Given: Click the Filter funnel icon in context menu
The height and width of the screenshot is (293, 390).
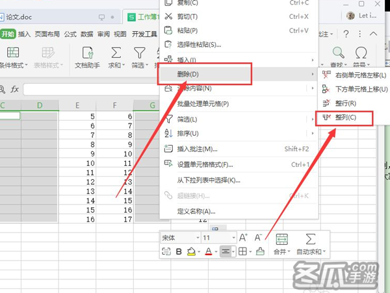Looking at the screenshot, I should pos(169,119).
